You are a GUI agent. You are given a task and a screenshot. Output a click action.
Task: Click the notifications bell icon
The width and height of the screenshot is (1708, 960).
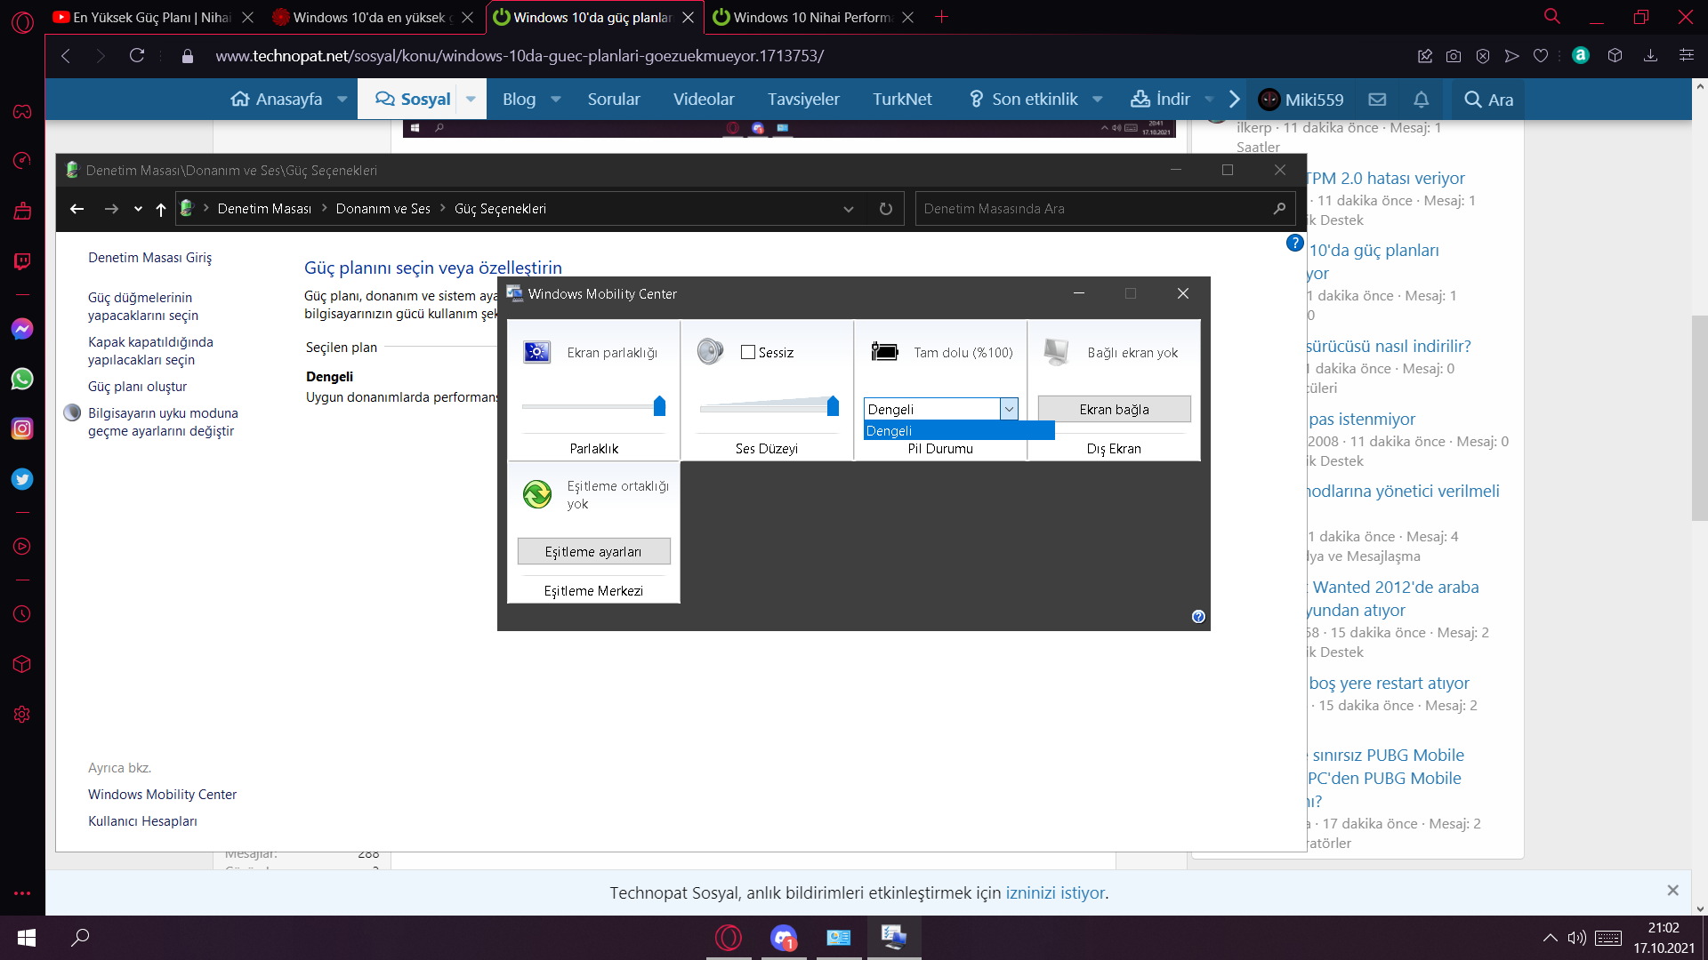point(1422,100)
